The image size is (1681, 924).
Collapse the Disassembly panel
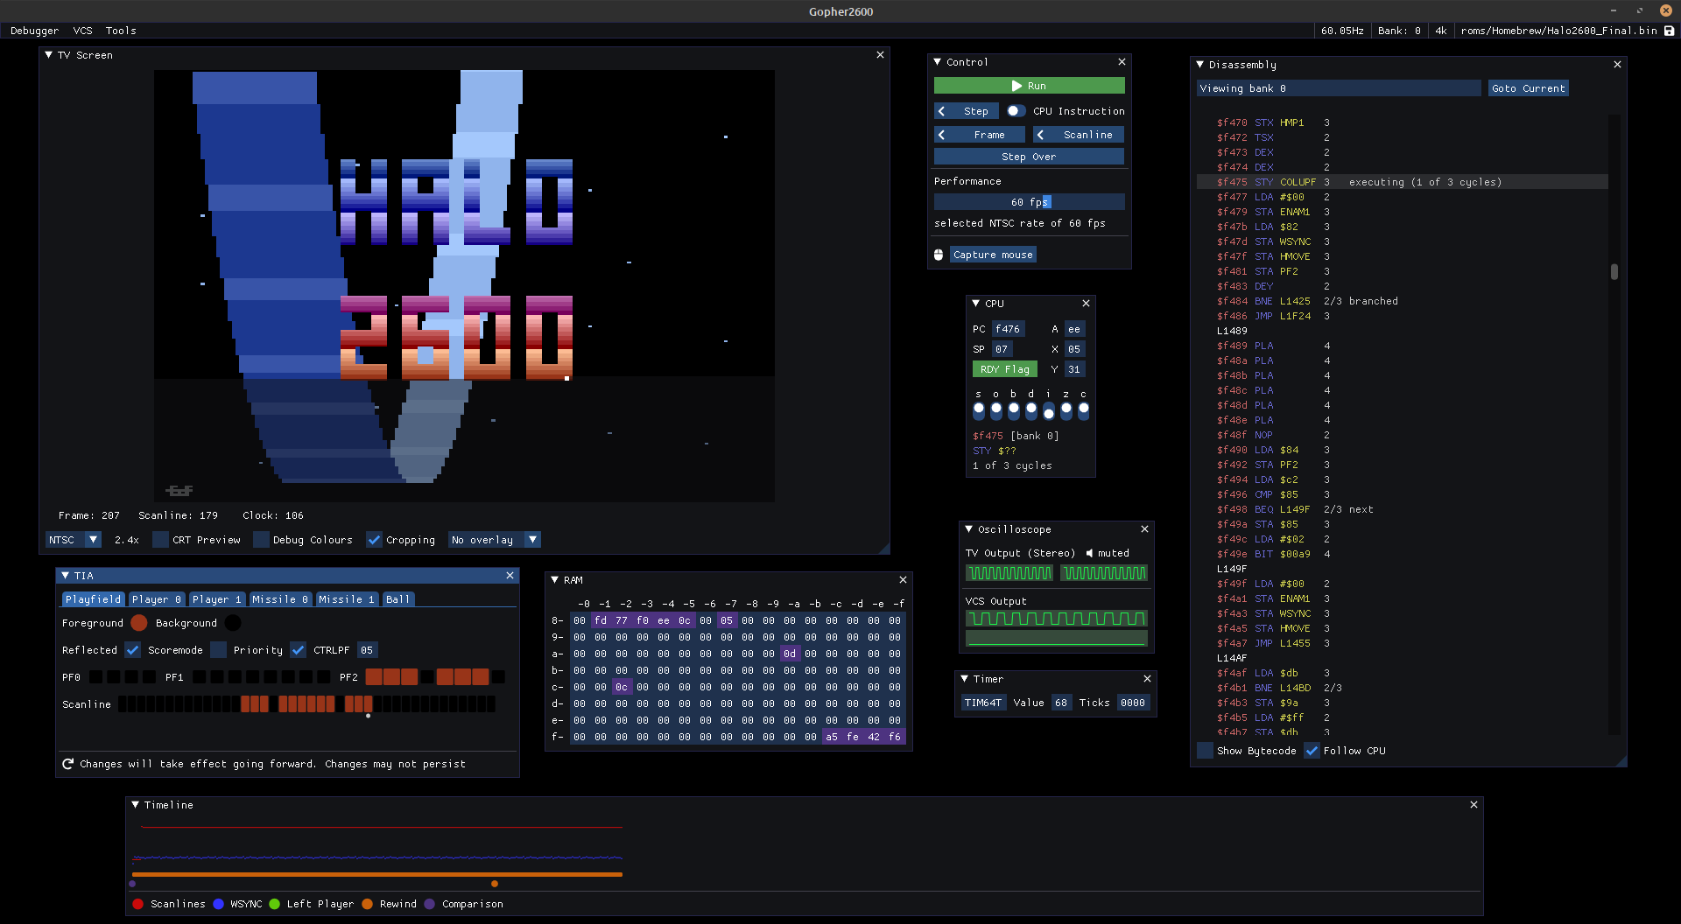(1200, 65)
